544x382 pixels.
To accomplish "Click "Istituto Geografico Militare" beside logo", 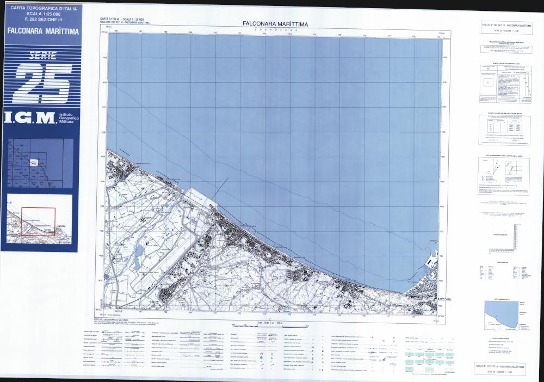I will pos(69,118).
